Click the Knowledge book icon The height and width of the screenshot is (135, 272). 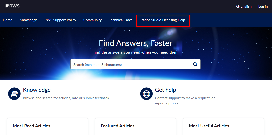point(14,94)
